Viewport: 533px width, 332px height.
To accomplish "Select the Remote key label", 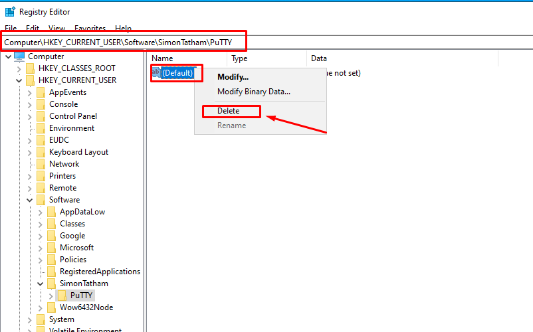I will [x=63, y=188].
